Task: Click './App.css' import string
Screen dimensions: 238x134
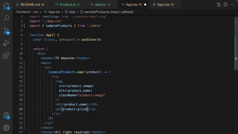Action: click(x=52, y=21)
